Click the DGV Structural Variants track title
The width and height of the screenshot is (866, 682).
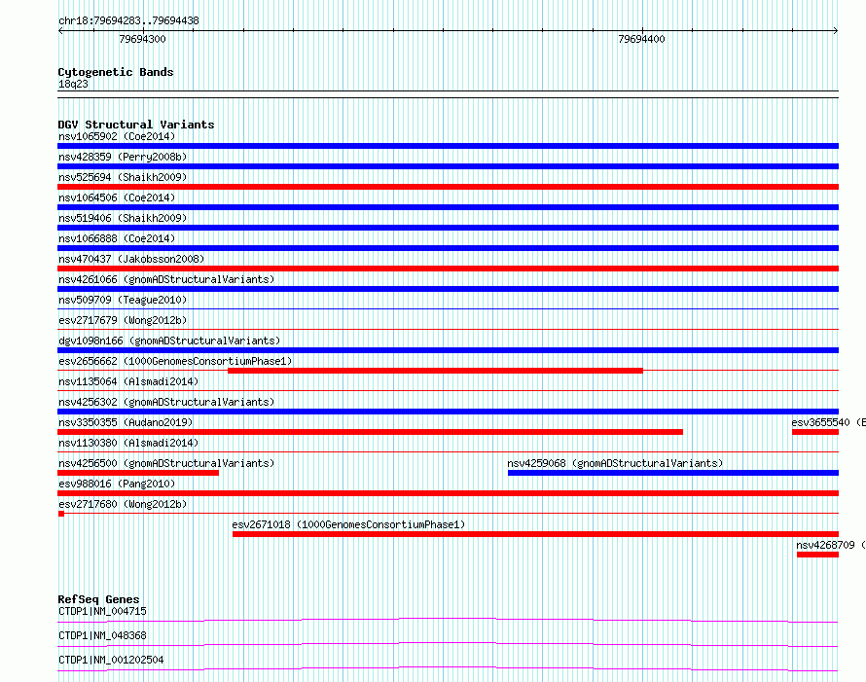(136, 125)
